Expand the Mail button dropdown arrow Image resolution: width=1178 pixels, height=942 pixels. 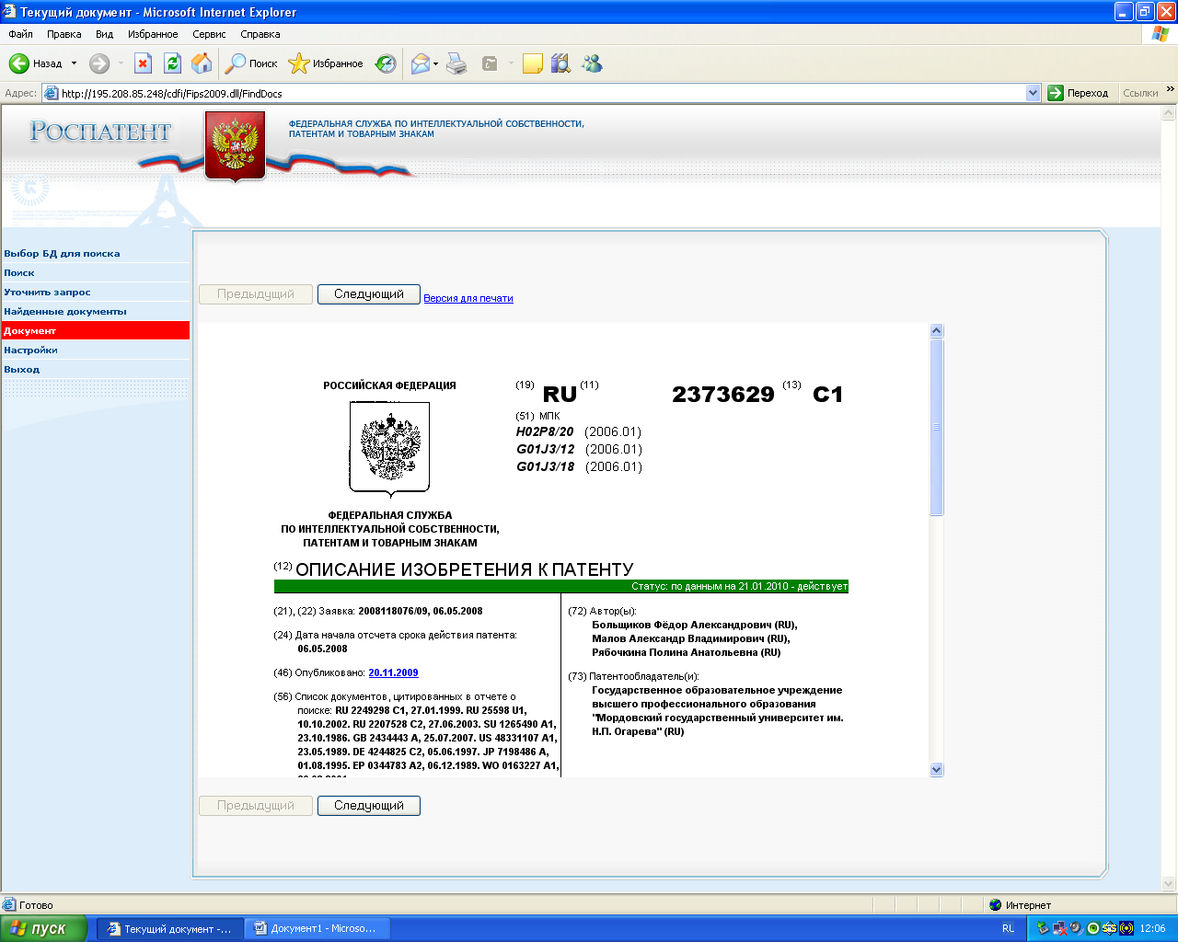[436, 63]
